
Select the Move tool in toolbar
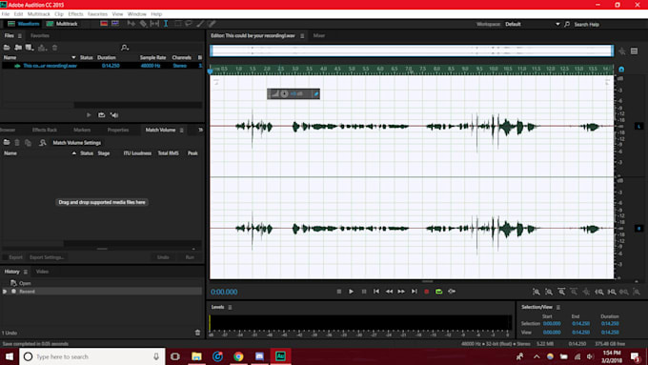[132, 24]
